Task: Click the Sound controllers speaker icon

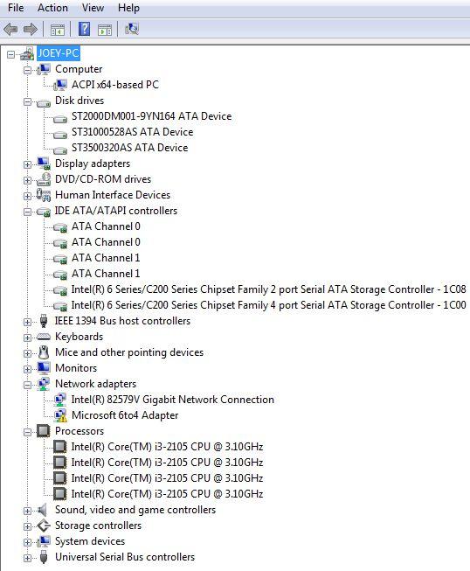Action: [x=43, y=510]
